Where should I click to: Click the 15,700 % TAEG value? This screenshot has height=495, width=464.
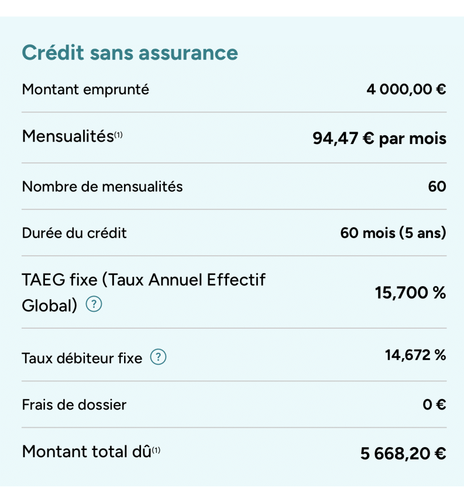pyautogui.click(x=410, y=292)
